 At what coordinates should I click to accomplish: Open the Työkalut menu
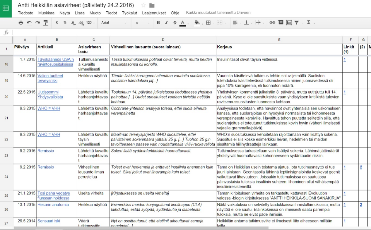[129, 13]
